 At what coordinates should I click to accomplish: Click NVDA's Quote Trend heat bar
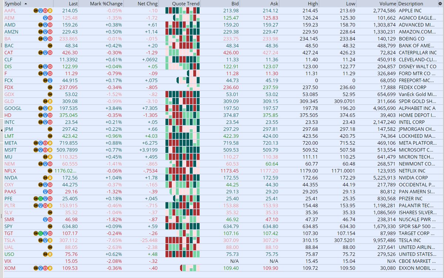tap(183, 178)
